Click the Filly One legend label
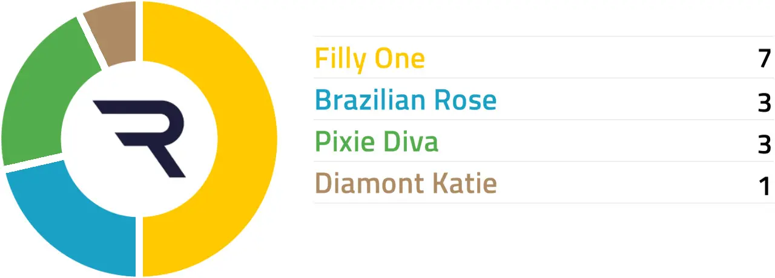 click(x=369, y=59)
